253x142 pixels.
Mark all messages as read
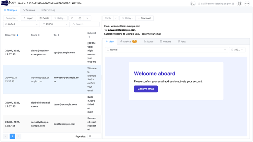pos(80,18)
